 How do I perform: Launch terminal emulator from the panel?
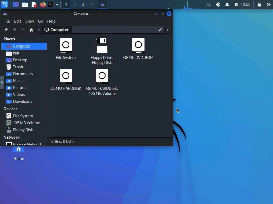51,5
